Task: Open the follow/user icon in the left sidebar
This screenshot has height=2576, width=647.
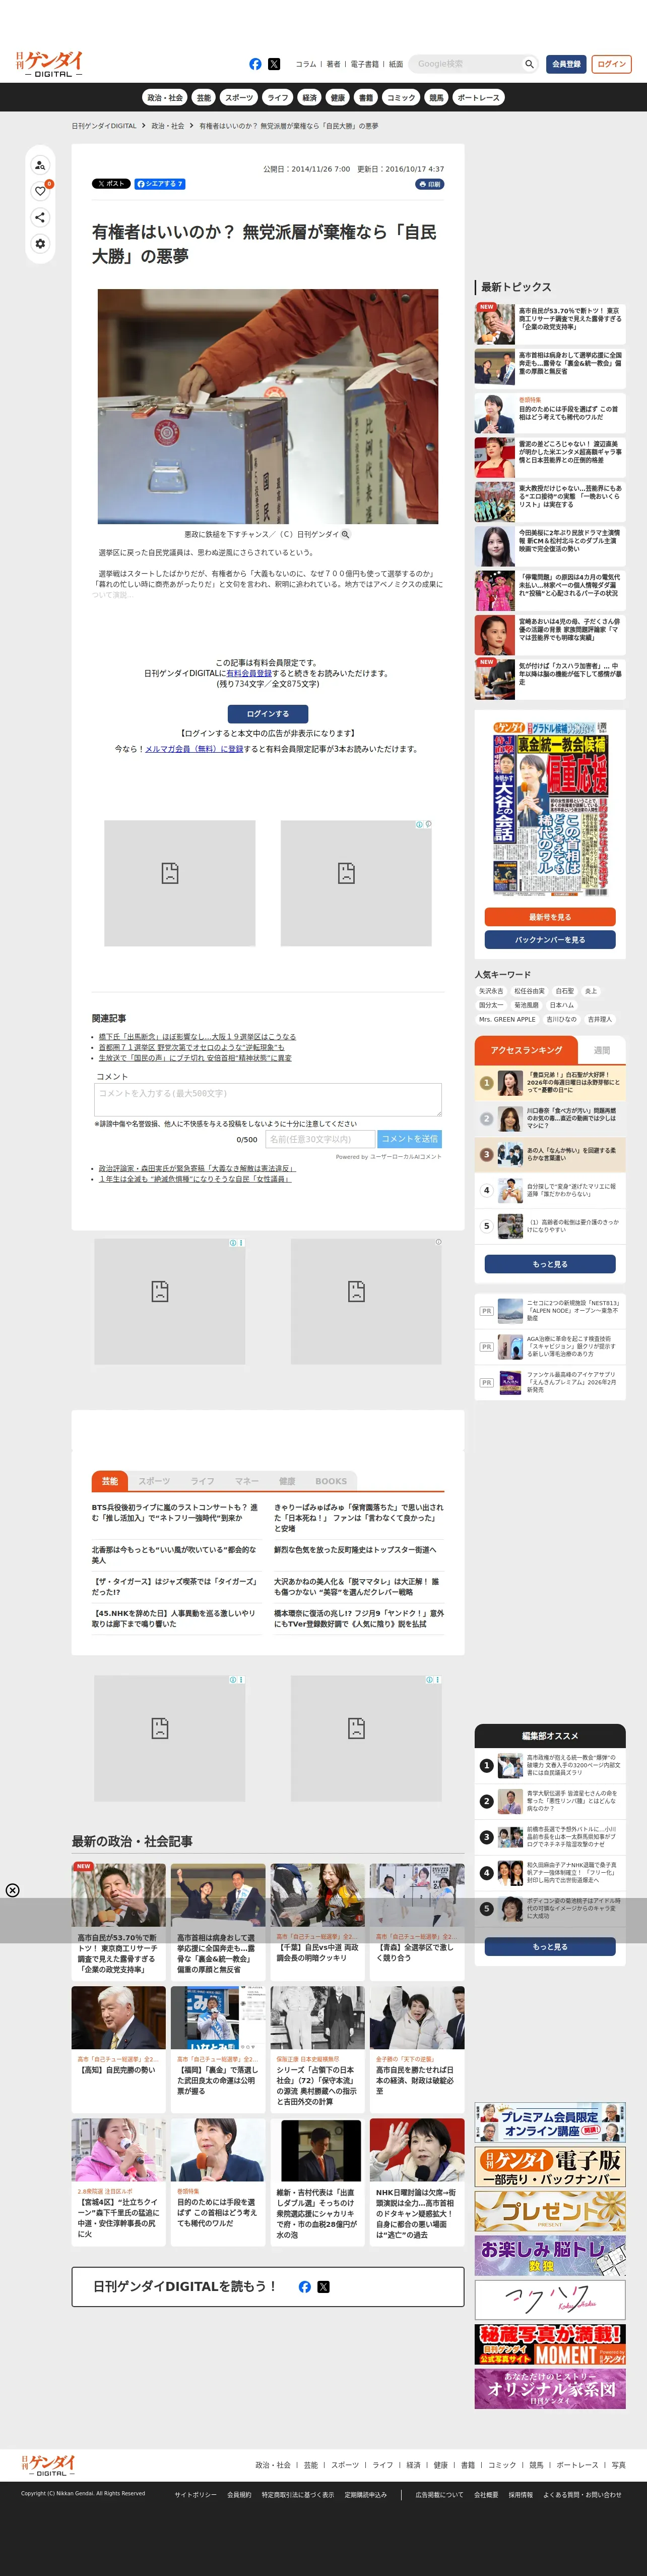Action: [40, 165]
